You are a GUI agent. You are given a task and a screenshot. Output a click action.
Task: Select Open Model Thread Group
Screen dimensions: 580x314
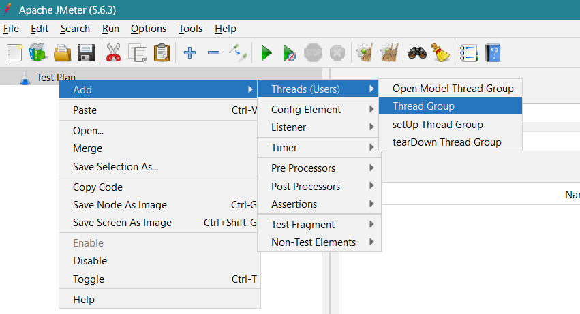451,89
